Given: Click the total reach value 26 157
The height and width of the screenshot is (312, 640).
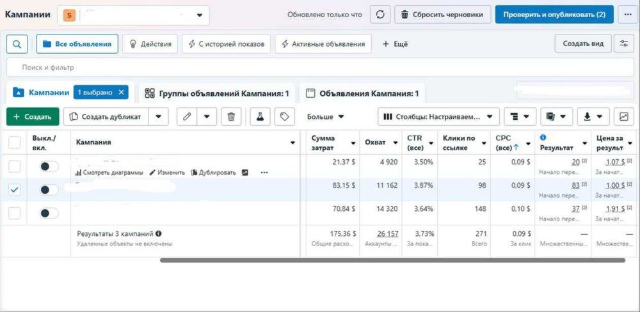Looking at the screenshot, I should tap(387, 234).
